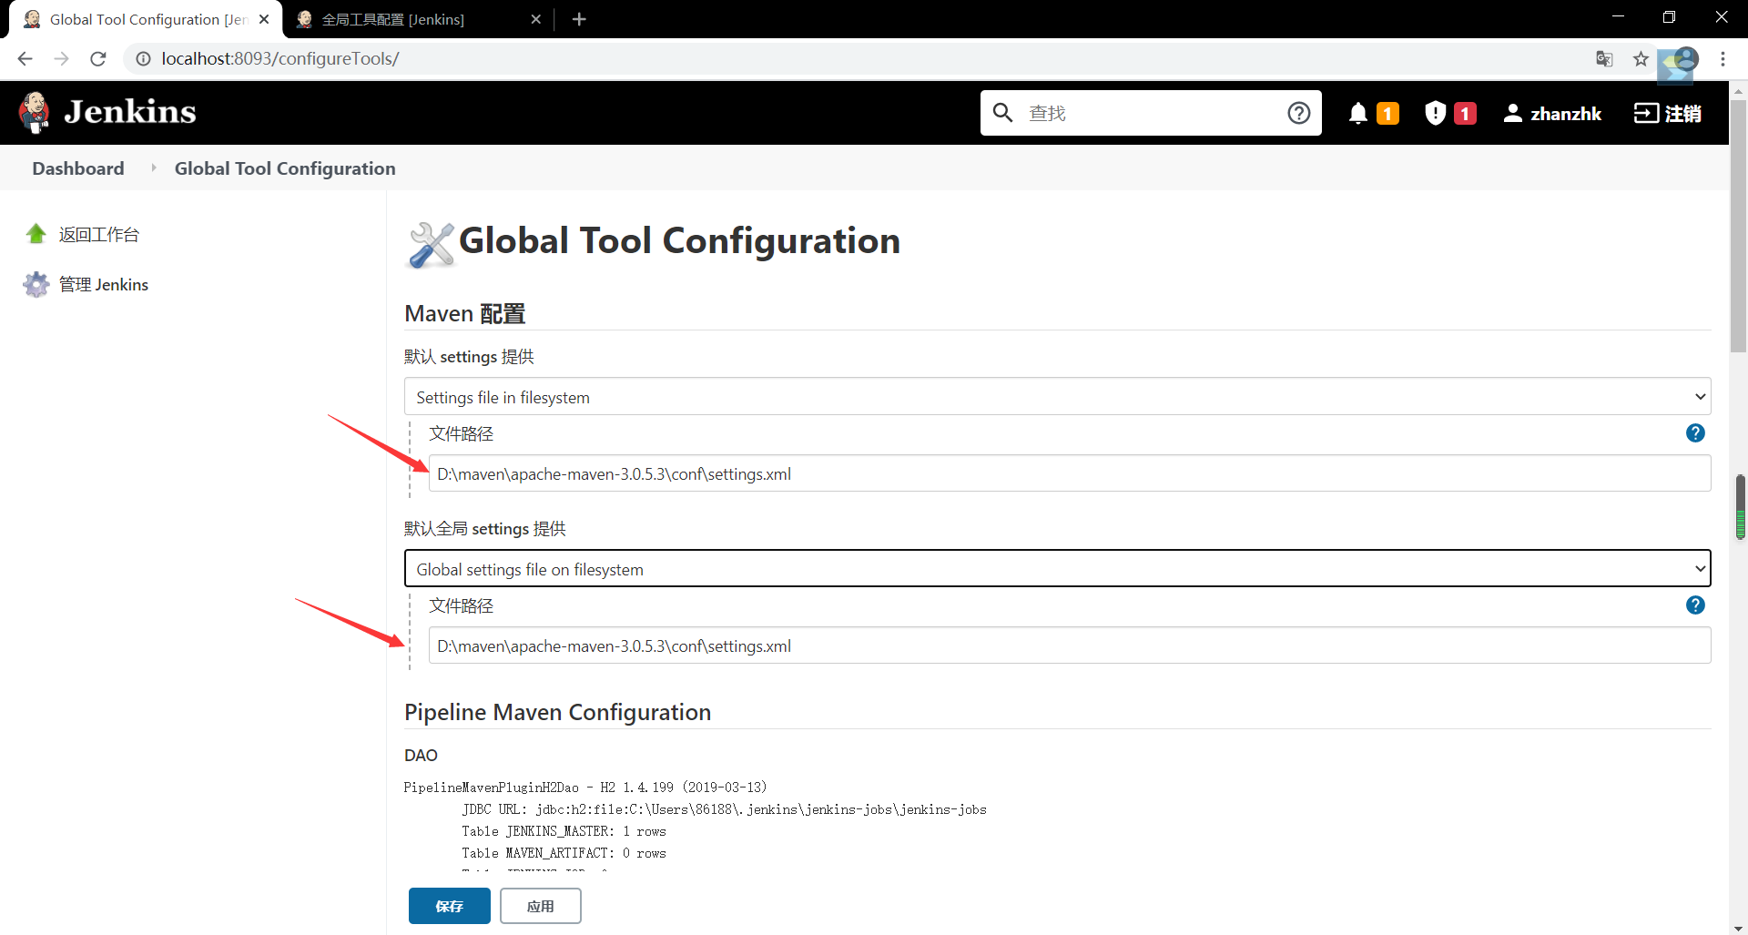
Task: Go to Dashboard breadcrumb
Action: tap(78, 168)
